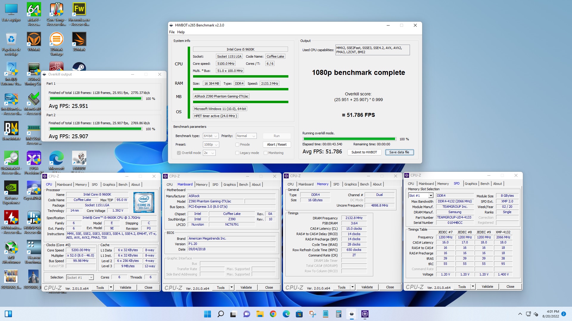Launch VRMark desktop icon
The height and width of the screenshot is (321, 572).
pos(34,42)
